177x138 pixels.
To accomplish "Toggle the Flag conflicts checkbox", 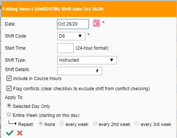I will coord(9,88).
